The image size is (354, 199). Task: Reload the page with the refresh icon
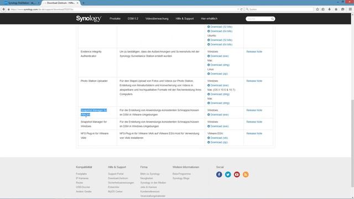(x=241, y=9)
